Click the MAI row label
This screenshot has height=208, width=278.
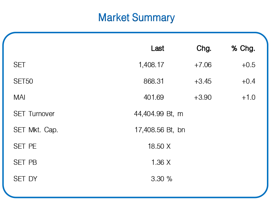point(19,98)
